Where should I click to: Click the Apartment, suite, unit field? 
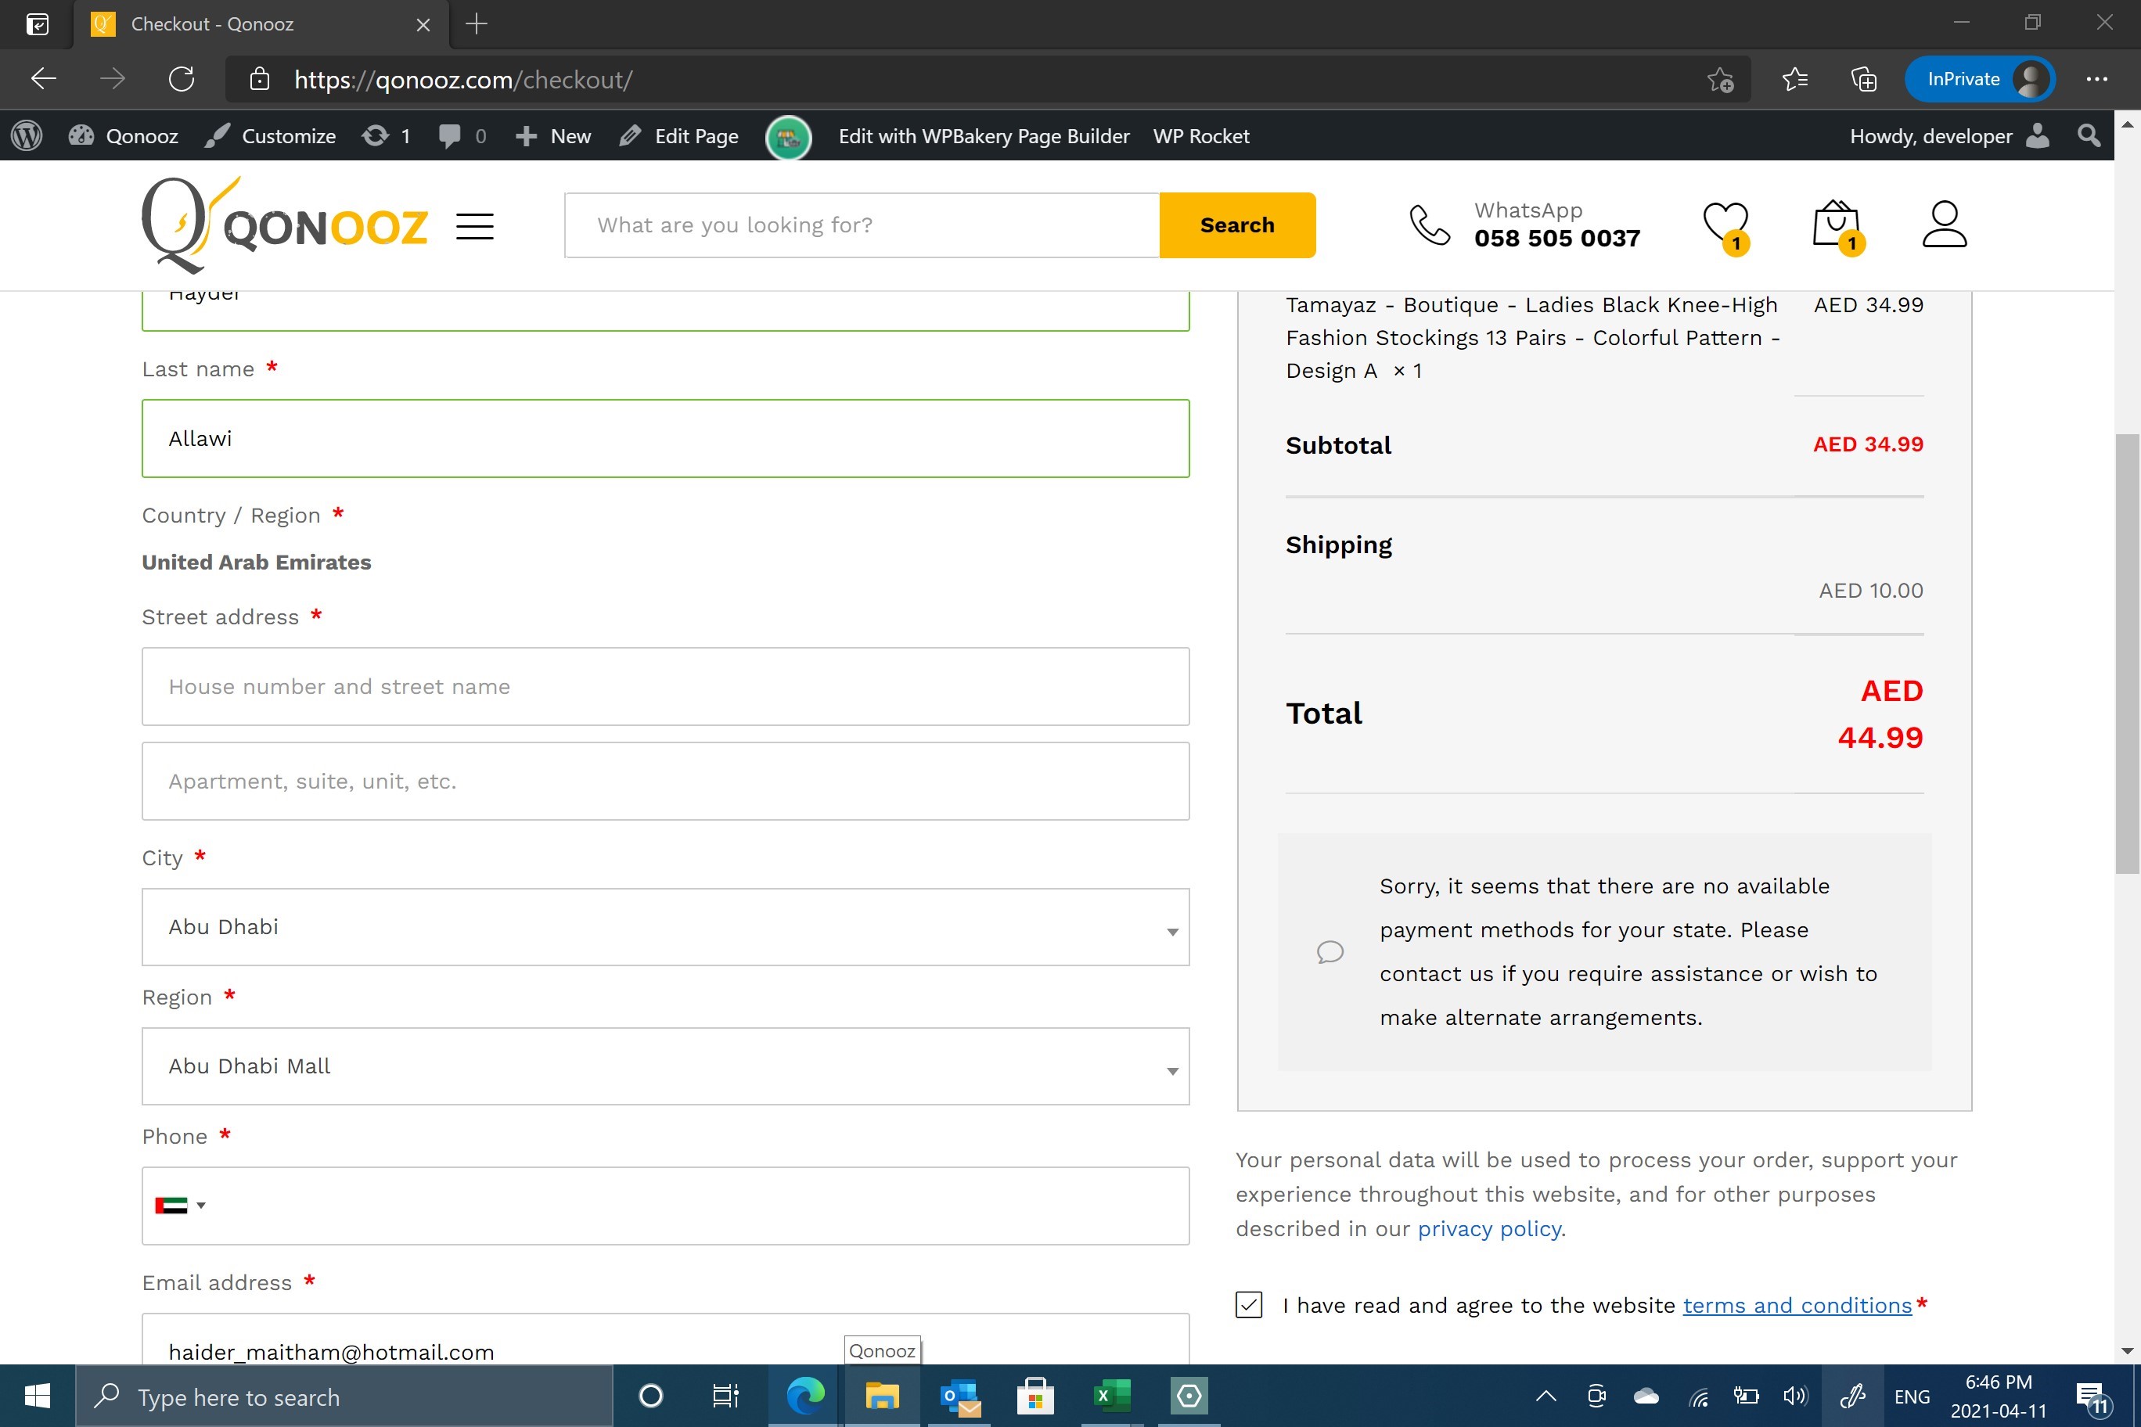tap(665, 781)
